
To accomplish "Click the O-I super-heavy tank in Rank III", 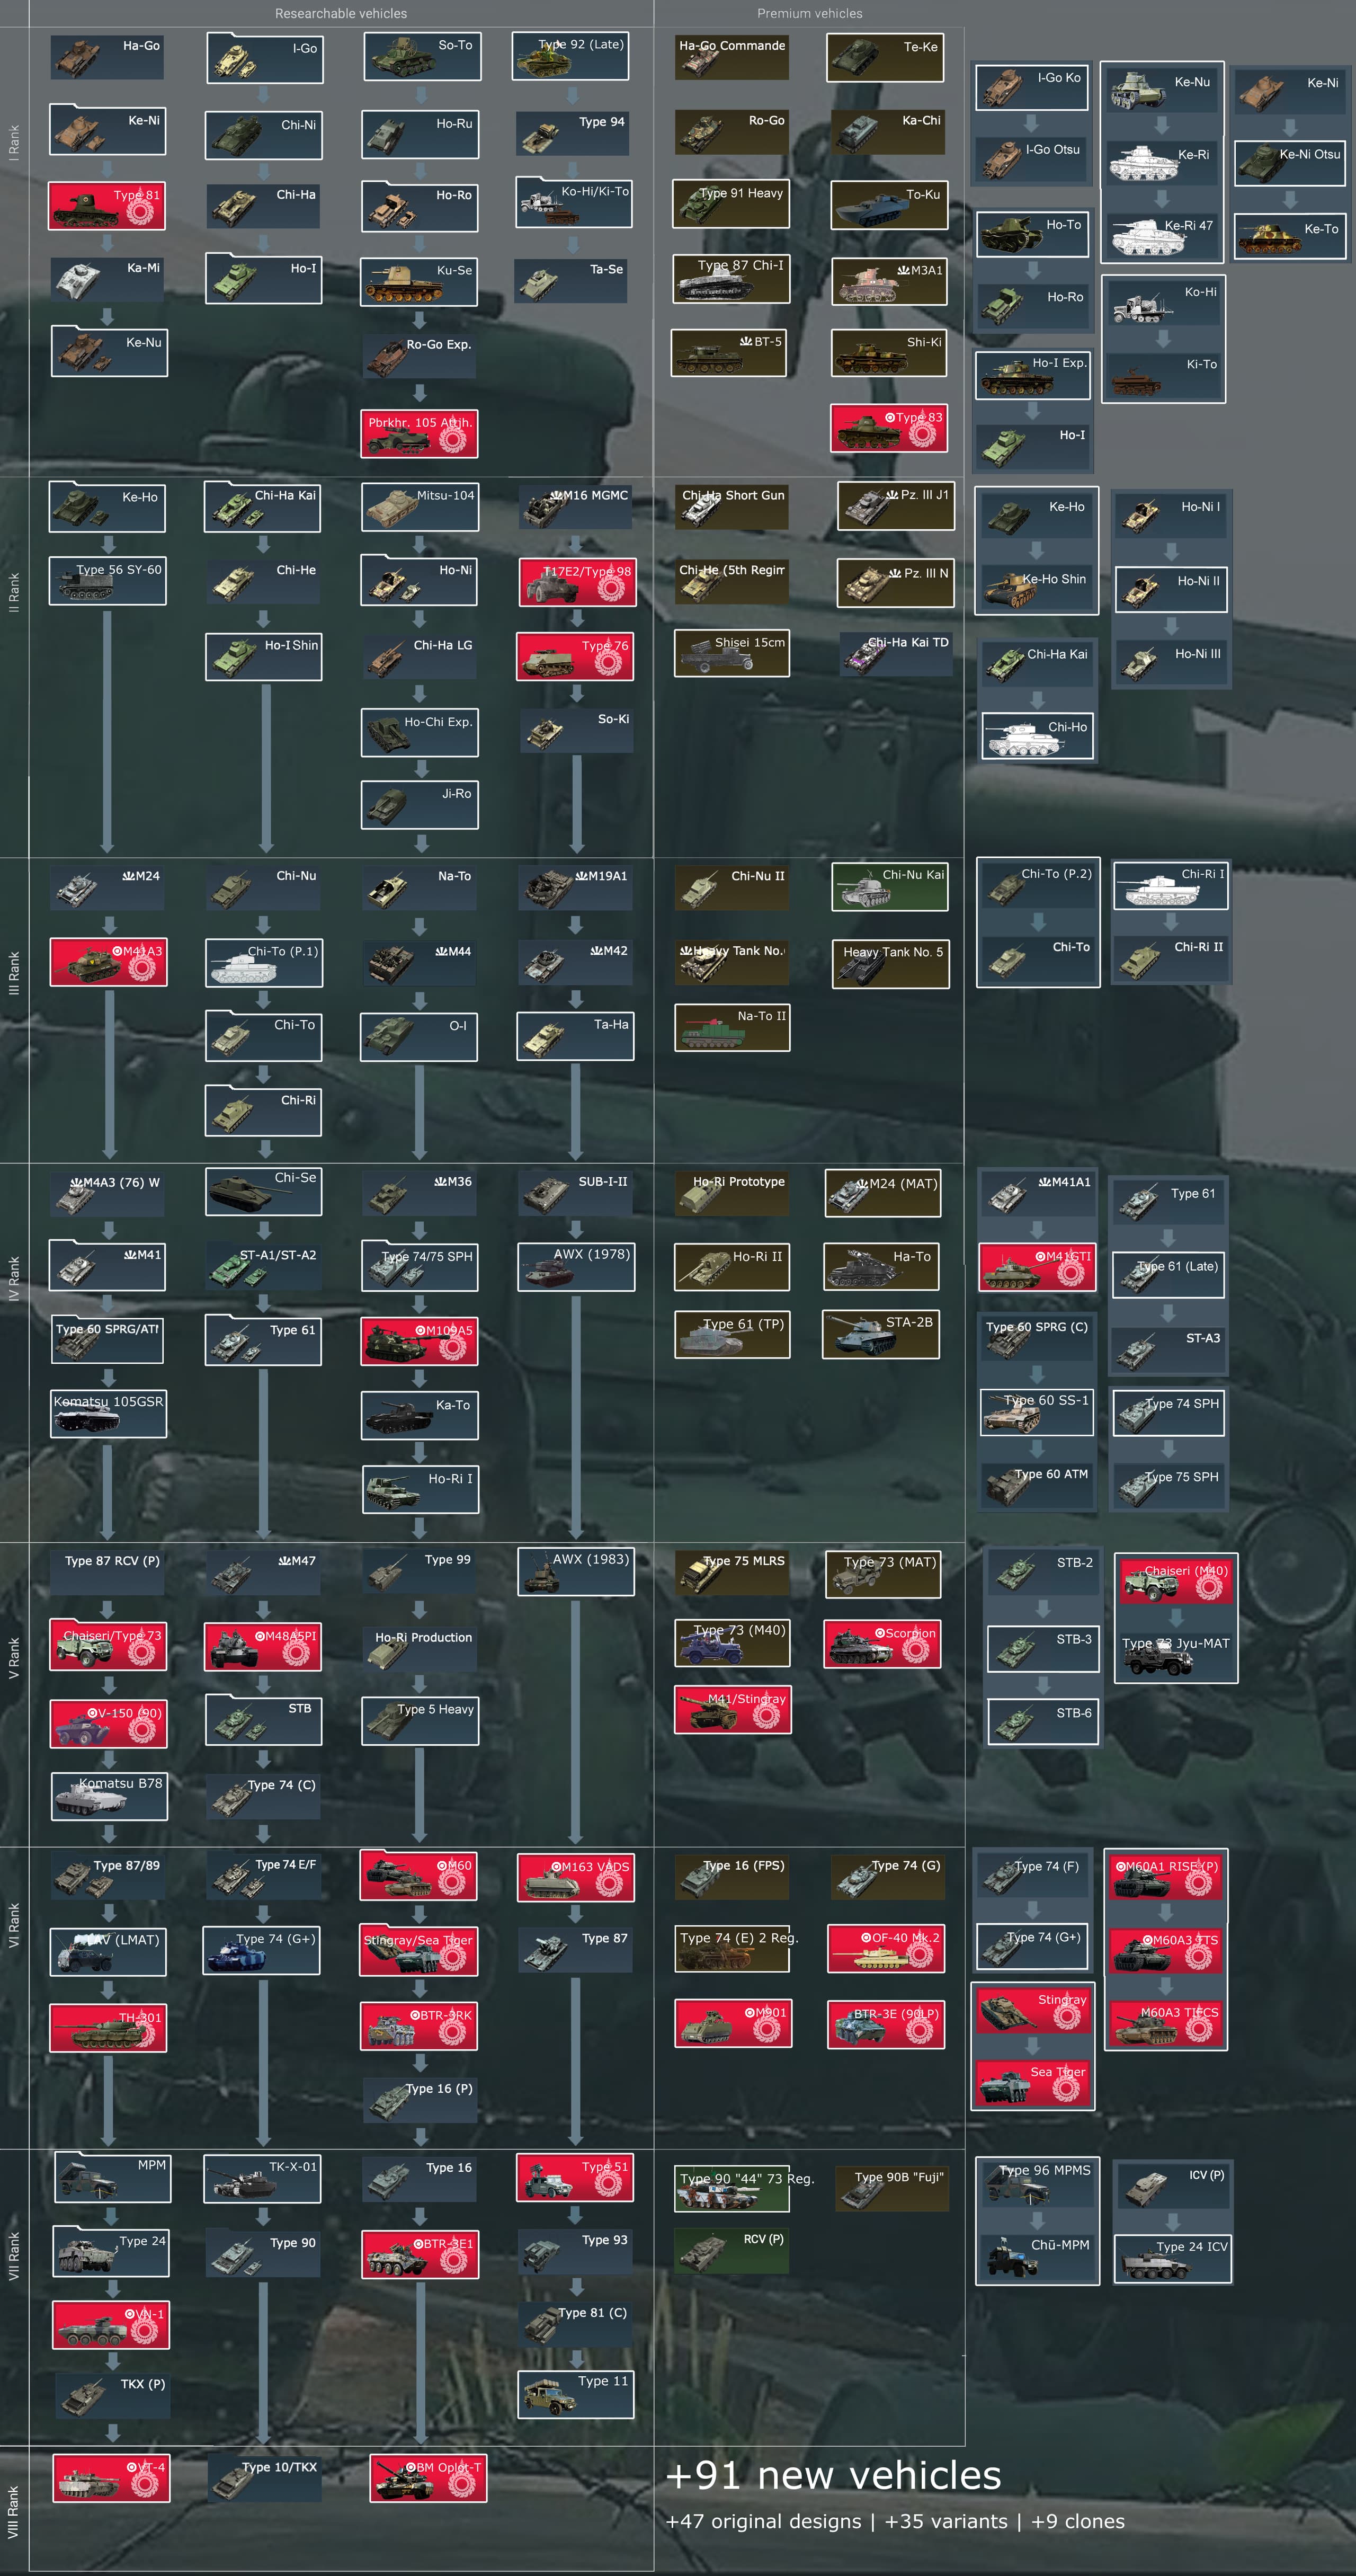I will pos(419,1036).
